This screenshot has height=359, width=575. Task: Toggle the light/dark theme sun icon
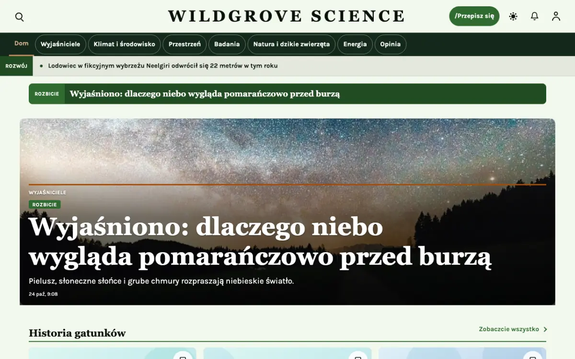[x=513, y=16]
